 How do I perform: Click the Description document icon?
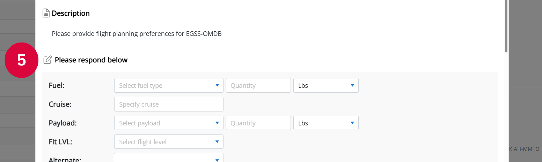pyautogui.click(x=46, y=13)
